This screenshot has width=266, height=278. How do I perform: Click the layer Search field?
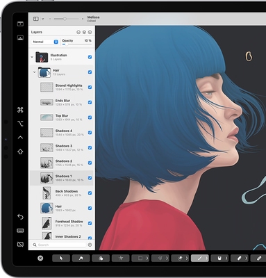point(59,245)
